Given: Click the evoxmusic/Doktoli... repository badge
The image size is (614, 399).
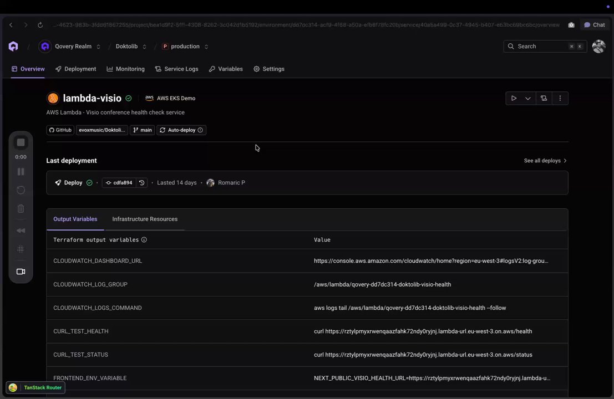Looking at the screenshot, I should point(102,130).
